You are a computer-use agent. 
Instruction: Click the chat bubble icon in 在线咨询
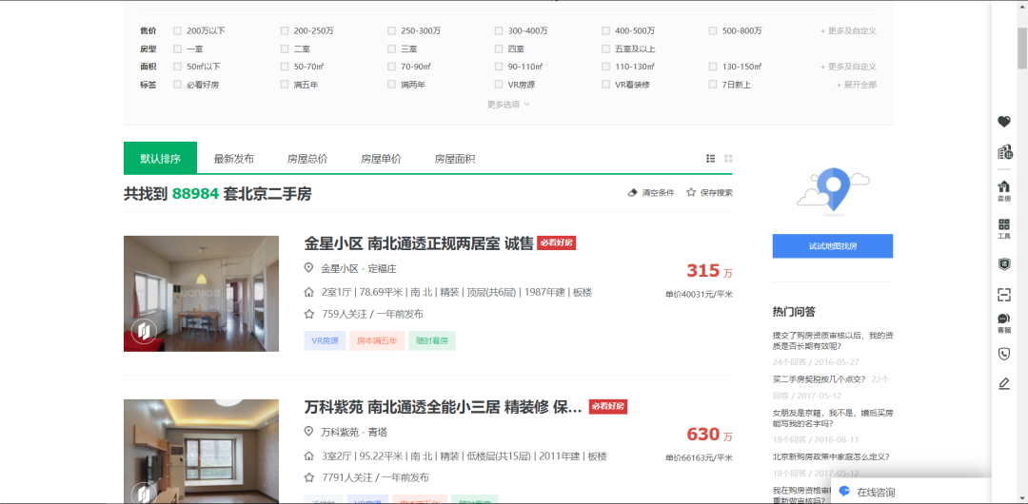point(844,492)
